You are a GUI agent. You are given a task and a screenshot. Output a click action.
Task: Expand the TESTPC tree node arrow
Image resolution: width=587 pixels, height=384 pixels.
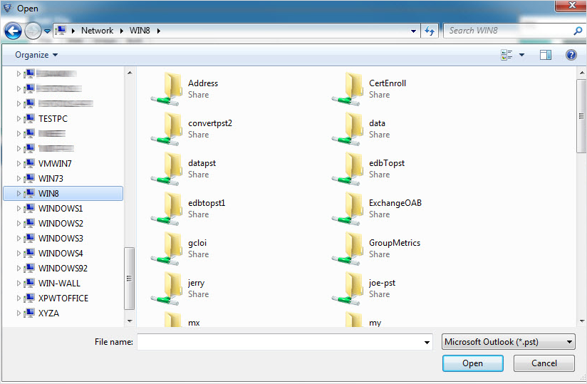tap(19, 119)
